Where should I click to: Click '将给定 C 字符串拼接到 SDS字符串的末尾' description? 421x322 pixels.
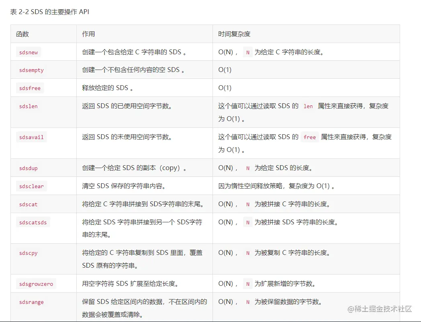click(143, 204)
